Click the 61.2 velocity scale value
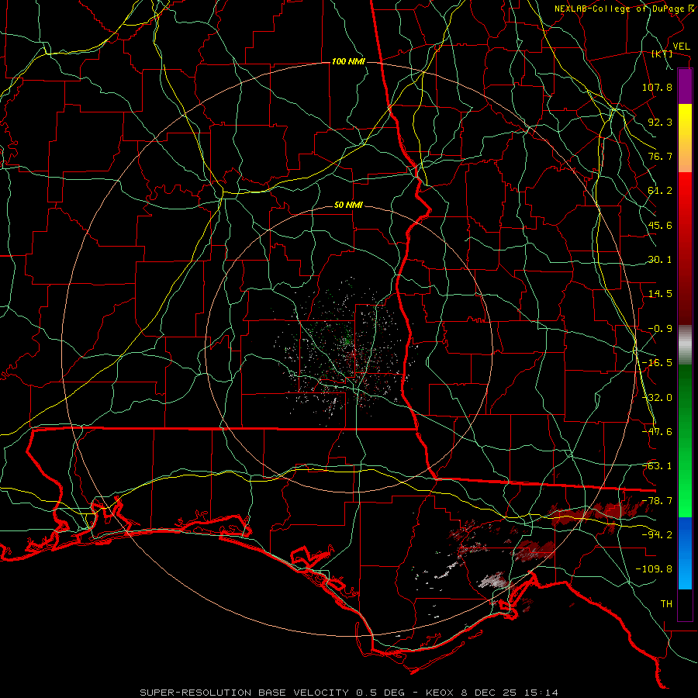This screenshot has width=698, height=698. pos(660,191)
